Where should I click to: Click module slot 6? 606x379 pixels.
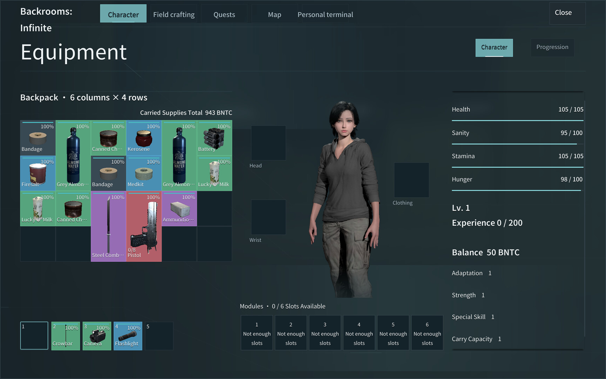[x=427, y=333]
